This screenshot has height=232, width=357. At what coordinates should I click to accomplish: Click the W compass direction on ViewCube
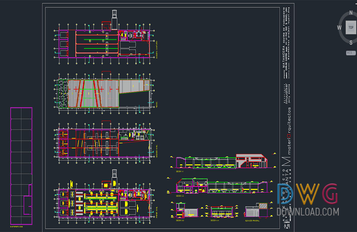(x=339, y=27)
